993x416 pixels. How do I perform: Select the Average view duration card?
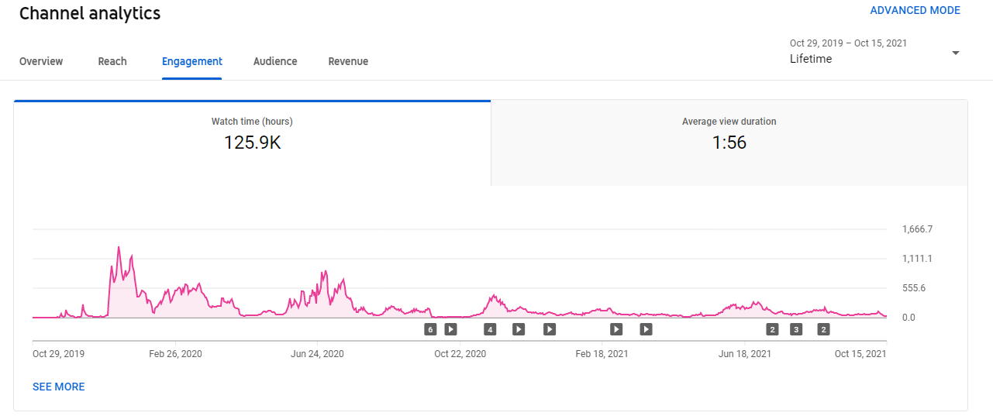[729, 143]
